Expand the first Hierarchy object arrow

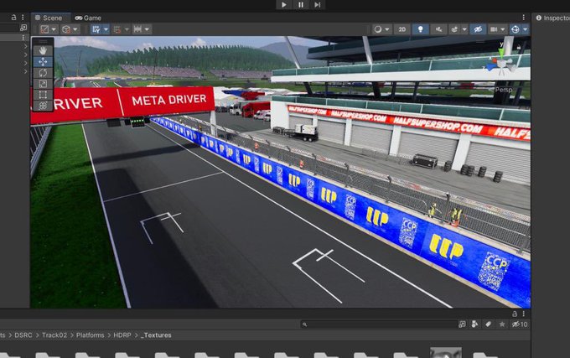[25, 46]
